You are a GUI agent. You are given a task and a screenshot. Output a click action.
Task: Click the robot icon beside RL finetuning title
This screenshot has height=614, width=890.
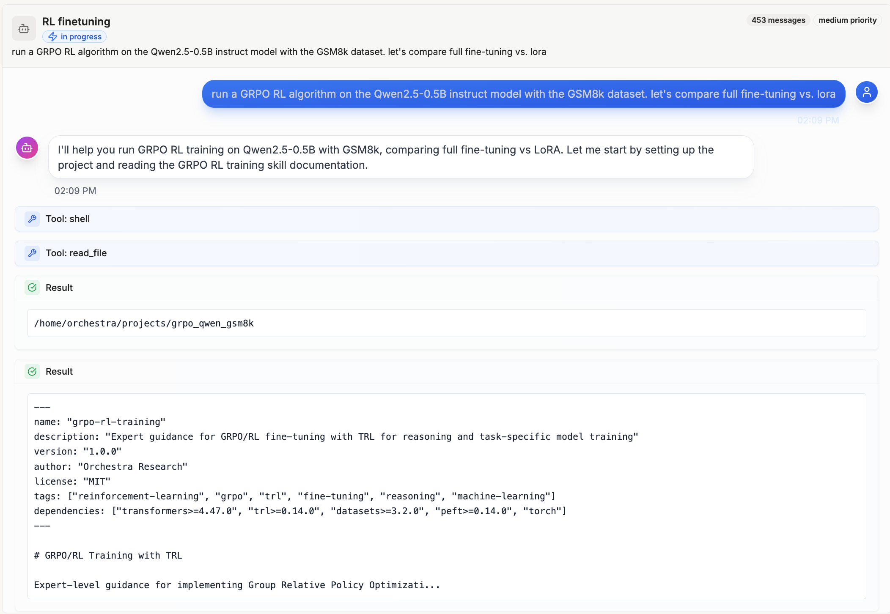coord(24,28)
